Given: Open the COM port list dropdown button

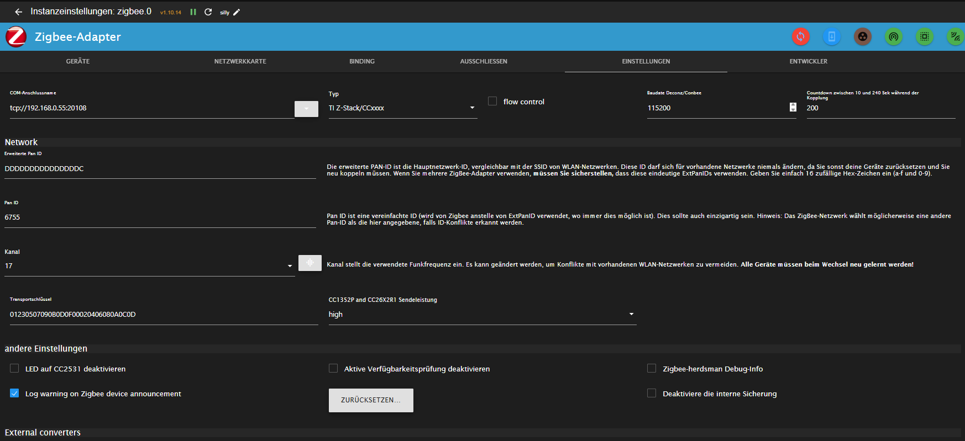Looking at the screenshot, I should click(306, 109).
